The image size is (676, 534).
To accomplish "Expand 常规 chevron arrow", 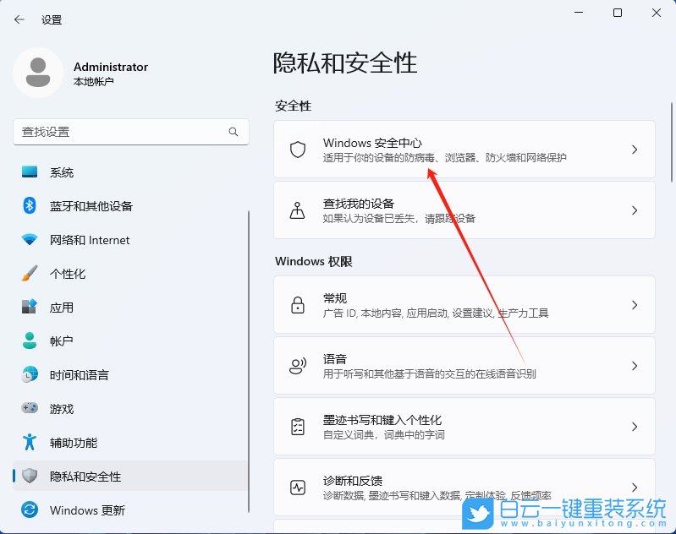I will click(635, 305).
